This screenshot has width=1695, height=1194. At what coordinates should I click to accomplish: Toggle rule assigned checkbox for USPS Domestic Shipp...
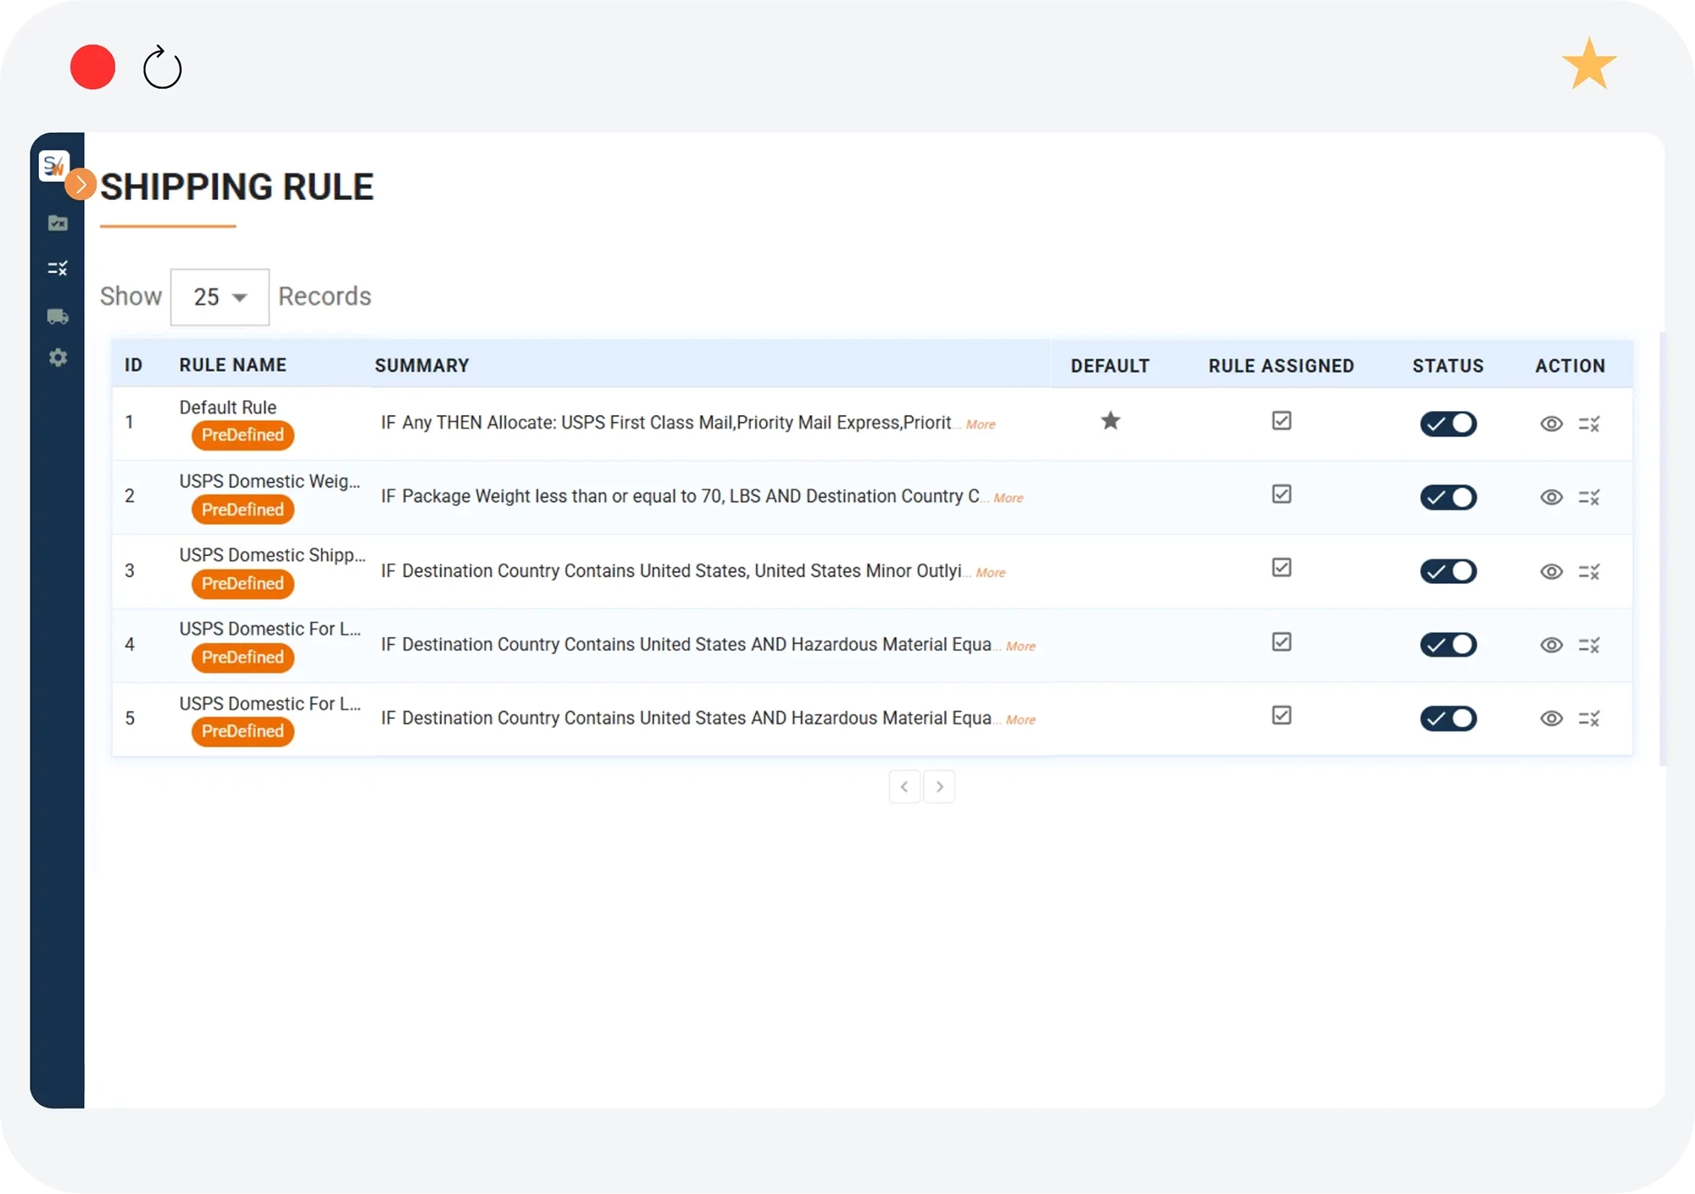pos(1281,568)
